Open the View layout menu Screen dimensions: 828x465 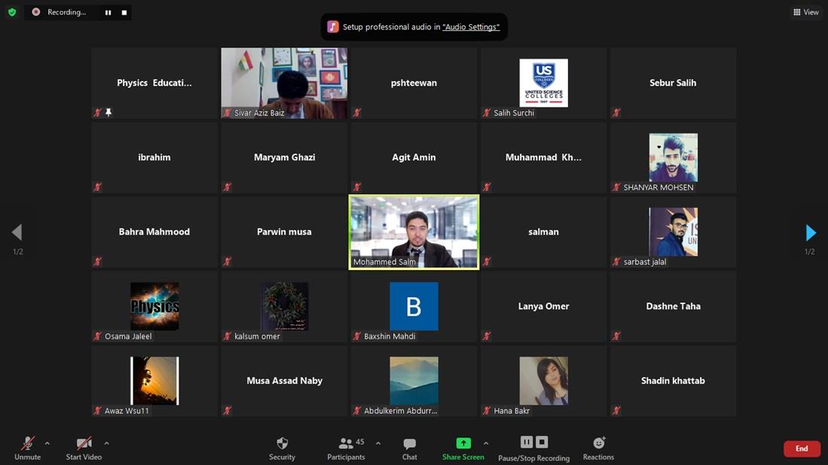[x=805, y=12]
